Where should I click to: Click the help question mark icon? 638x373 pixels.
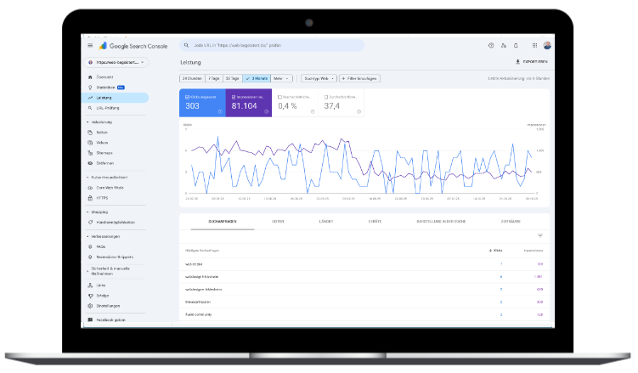tap(491, 45)
